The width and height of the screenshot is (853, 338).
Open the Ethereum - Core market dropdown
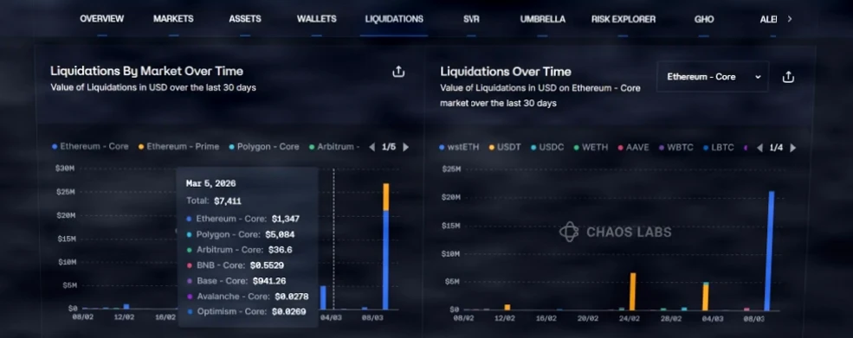tap(713, 77)
